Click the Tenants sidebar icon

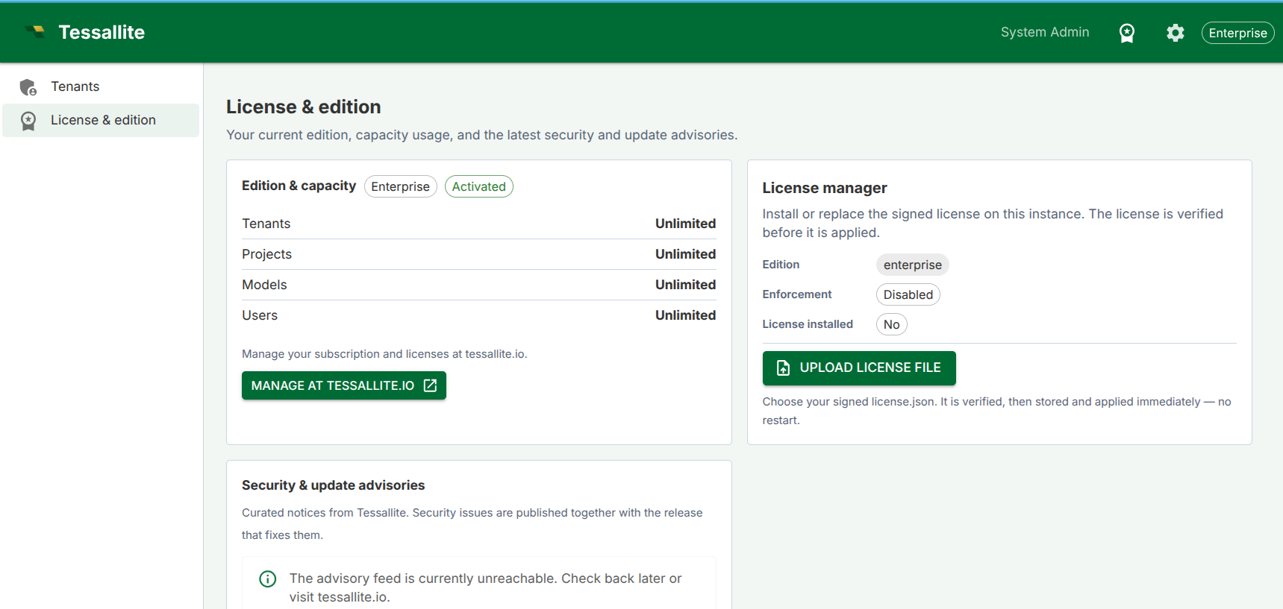[28, 87]
